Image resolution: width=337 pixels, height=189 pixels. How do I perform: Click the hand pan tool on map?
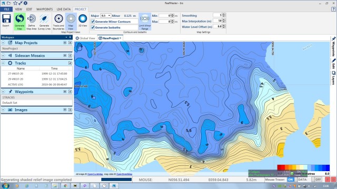(x=80, y=47)
